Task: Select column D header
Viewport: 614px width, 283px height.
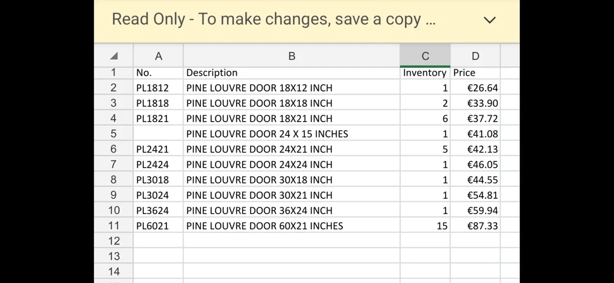Action: (475, 56)
